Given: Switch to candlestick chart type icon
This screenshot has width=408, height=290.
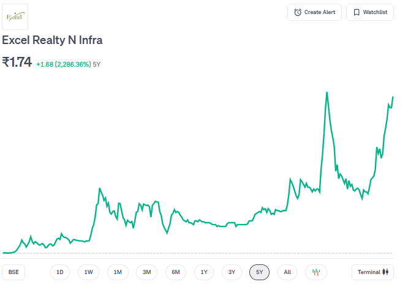Looking at the screenshot, I should coord(316,272).
